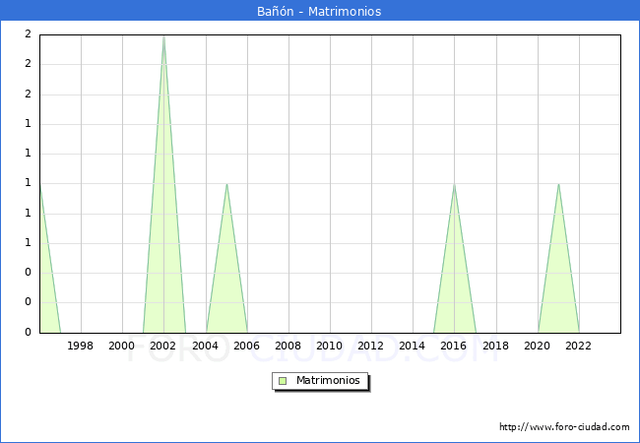
Task: Click the chart title Bañón - Matrimonios
Action: [319, 11]
